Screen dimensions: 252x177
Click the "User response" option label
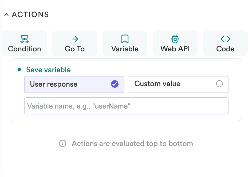point(54,84)
